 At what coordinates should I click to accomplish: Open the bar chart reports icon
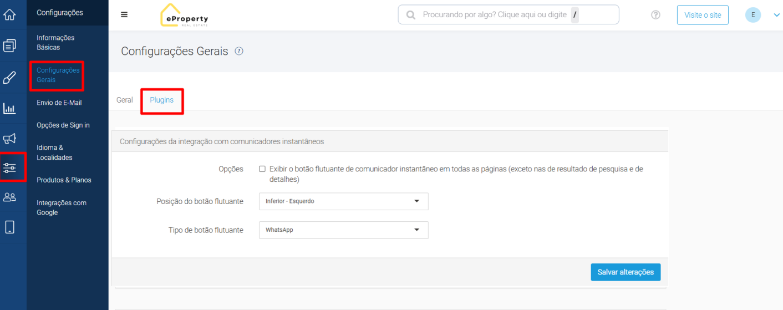coord(9,109)
